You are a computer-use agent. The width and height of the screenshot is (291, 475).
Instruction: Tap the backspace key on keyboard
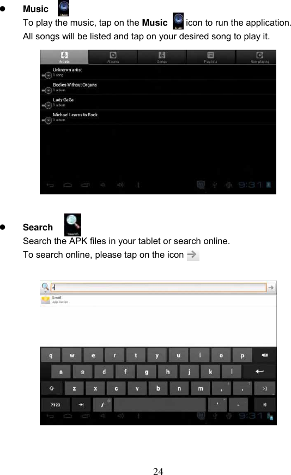pyautogui.click(x=264, y=355)
